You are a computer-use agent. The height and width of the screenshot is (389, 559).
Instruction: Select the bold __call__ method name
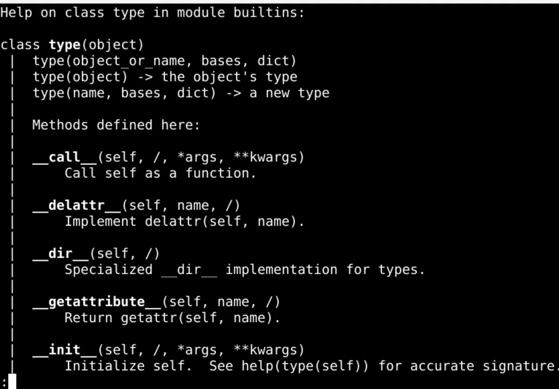pyautogui.click(x=64, y=157)
